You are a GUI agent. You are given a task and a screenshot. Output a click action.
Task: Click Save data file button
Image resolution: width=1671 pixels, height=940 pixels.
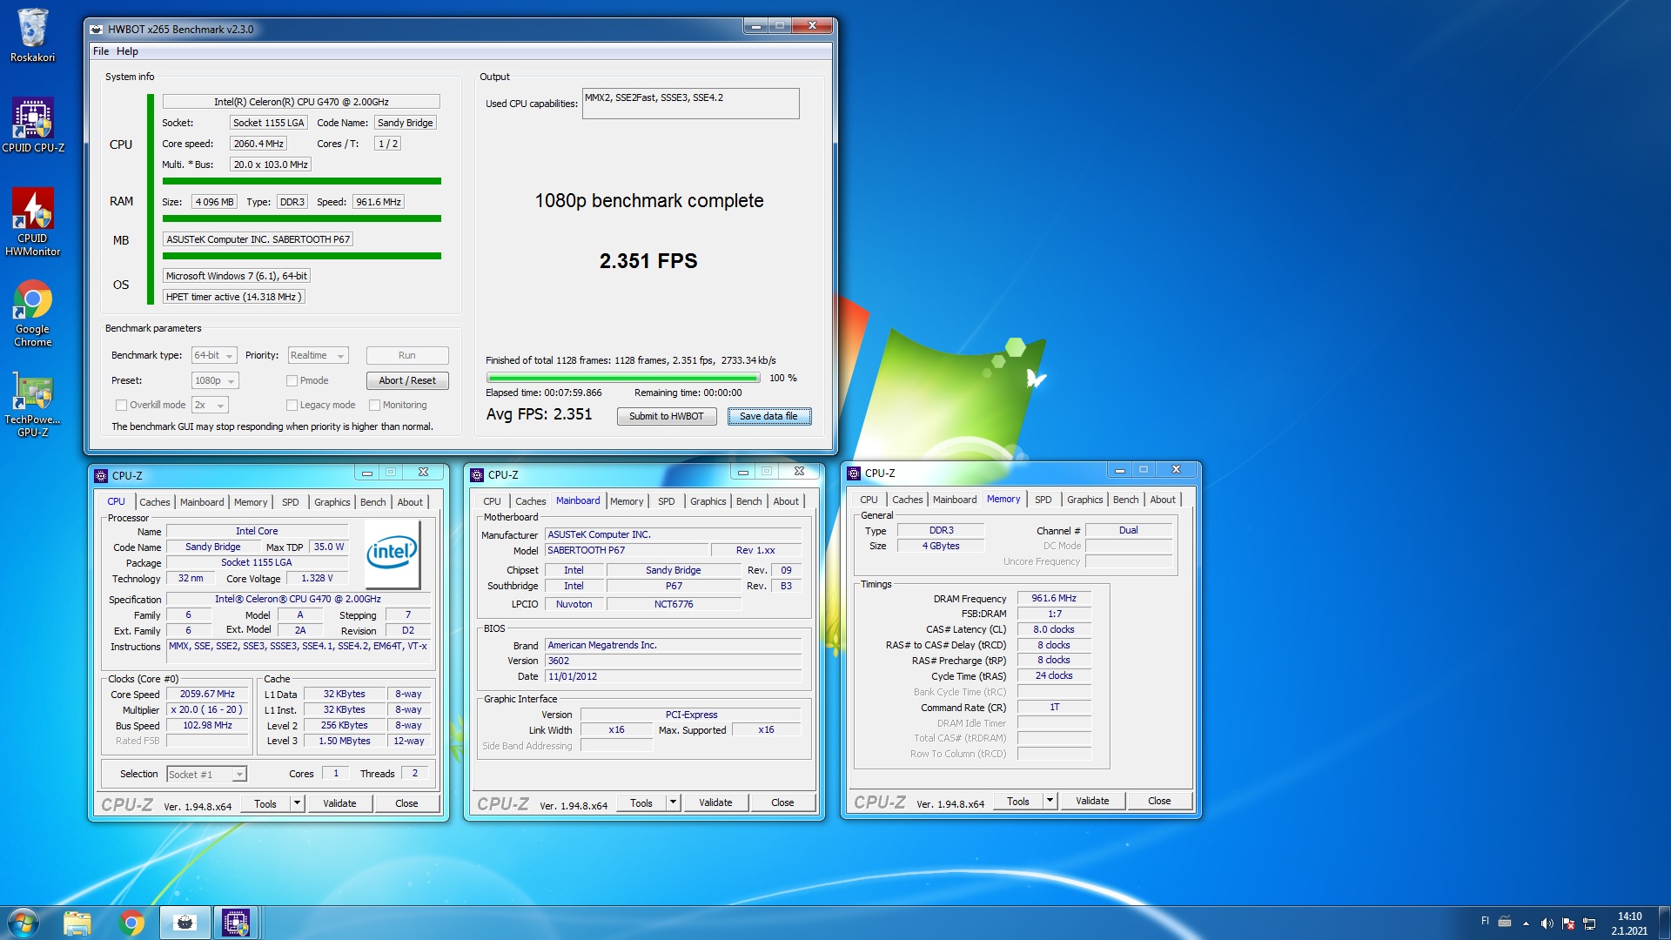[x=768, y=416]
